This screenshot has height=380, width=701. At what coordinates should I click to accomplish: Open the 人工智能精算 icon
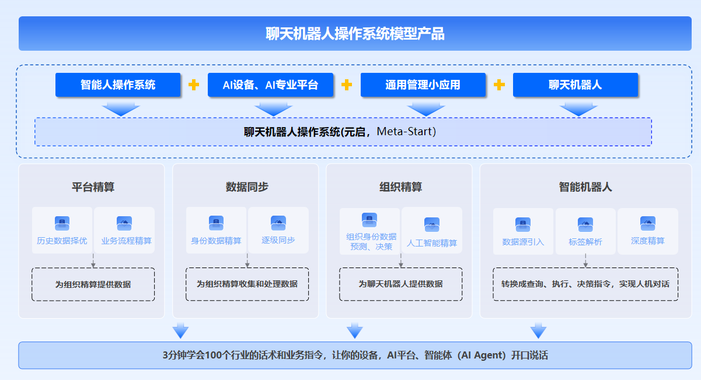(x=432, y=224)
